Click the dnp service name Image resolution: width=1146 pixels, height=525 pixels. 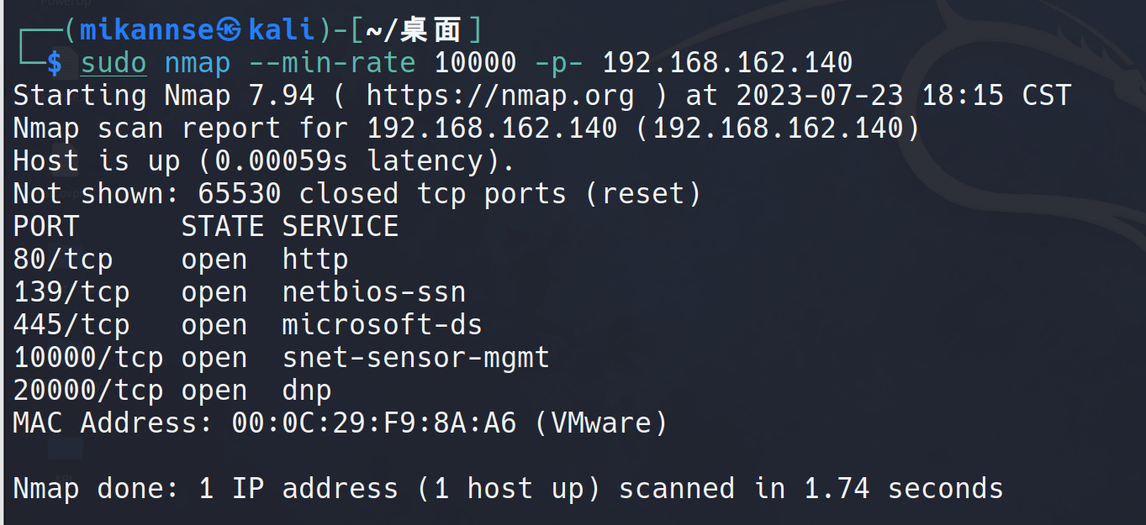[306, 391]
